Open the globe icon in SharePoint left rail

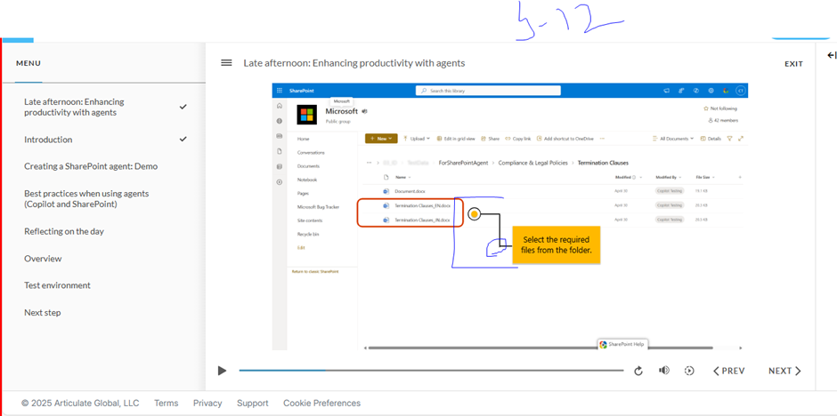[280, 121]
